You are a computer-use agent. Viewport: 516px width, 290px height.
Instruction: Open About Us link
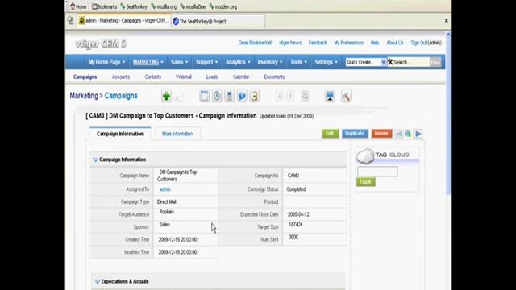click(x=395, y=43)
